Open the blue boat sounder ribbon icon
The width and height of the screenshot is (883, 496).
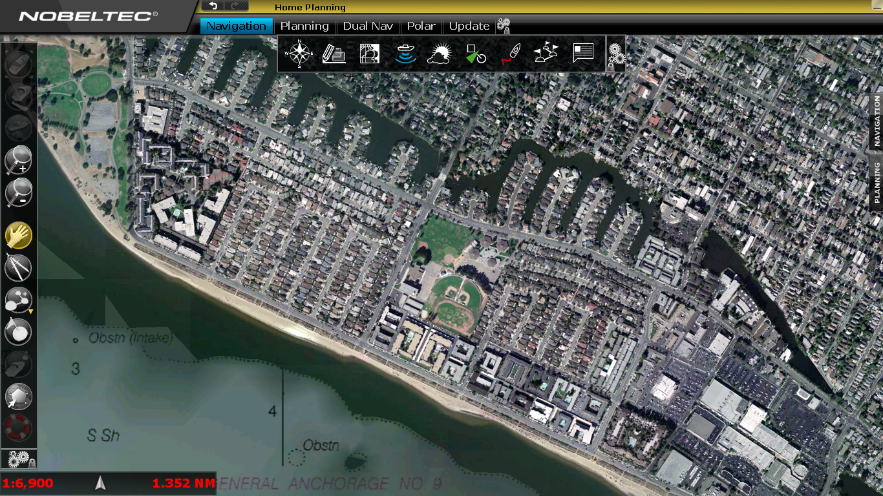(405, 54)
